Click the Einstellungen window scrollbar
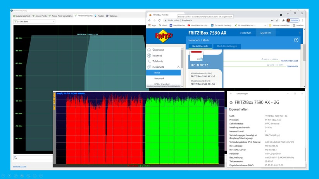This screenshot has height=179, width=319. coord(305,154)
